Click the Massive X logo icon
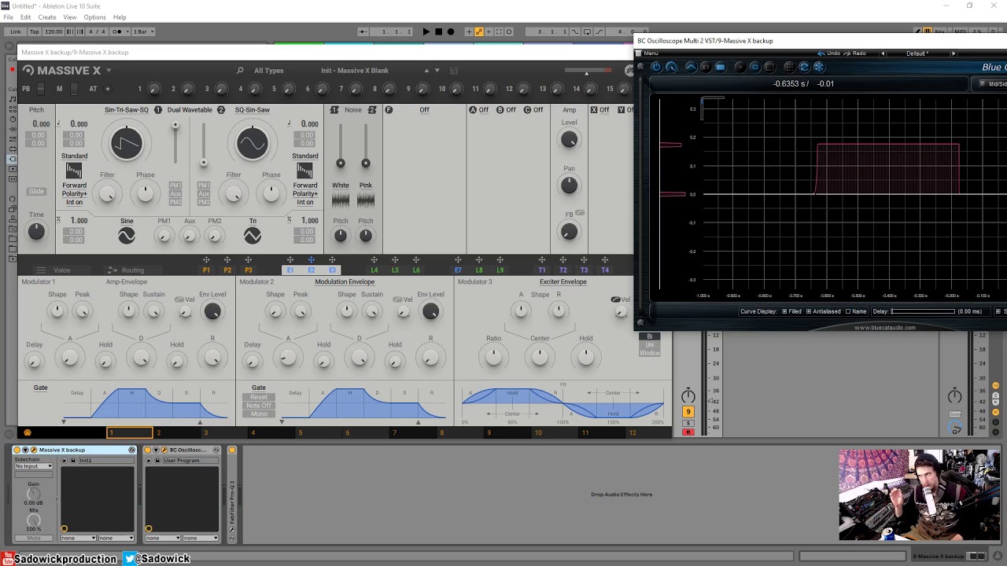This screenshot has height=566, width=1007. tap(28, 71)
